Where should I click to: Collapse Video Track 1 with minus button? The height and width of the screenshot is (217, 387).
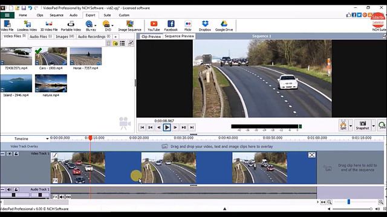(x=2, y=154)
